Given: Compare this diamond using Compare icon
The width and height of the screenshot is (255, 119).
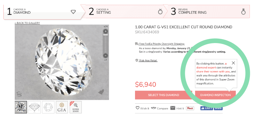Looking at the screenshot, I should [159, 108].
